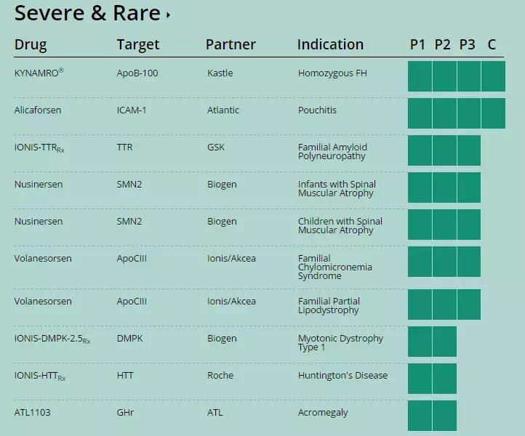Click the DMPK target cell
The height and width of the screenshot is (436, 525).
pos(129,339)
